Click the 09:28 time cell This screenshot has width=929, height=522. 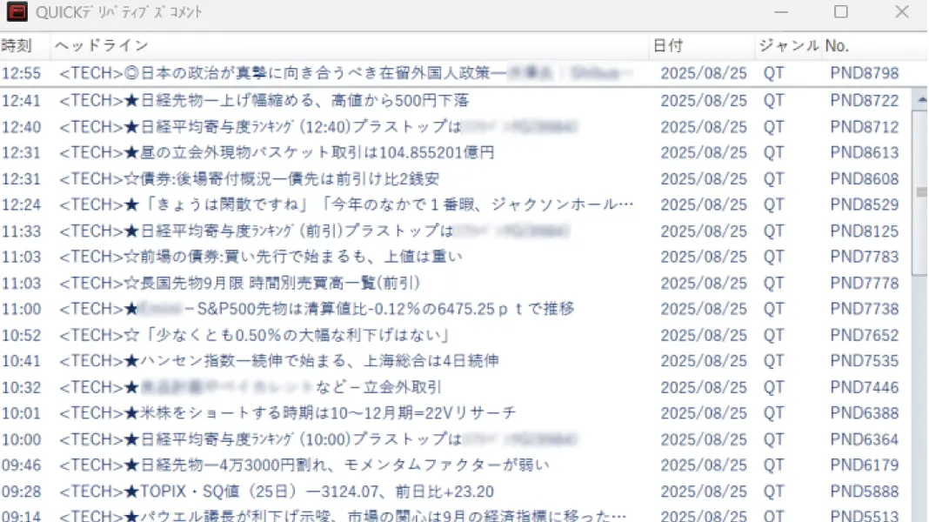coord(22,492)
